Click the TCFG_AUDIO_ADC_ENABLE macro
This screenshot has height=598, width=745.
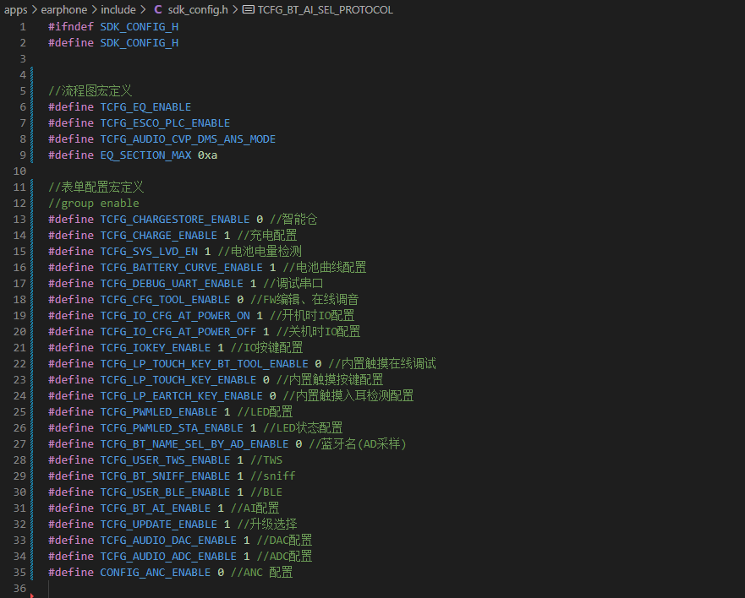click(x=168, y=557)
